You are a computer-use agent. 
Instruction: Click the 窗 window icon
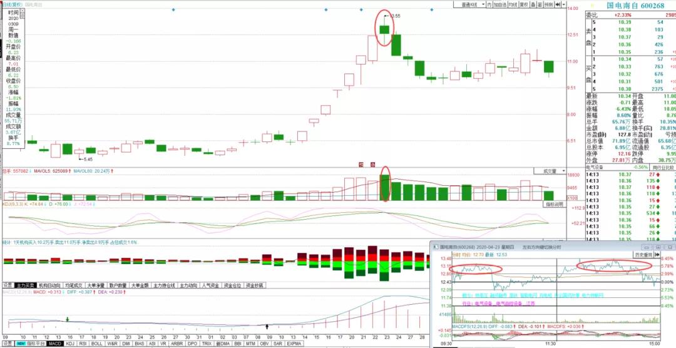click(x=540, y=4)
